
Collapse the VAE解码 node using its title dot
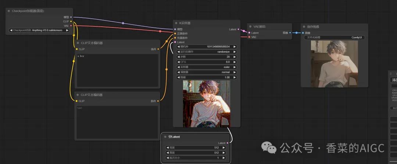pyautogui.click(x=250, y=26)
